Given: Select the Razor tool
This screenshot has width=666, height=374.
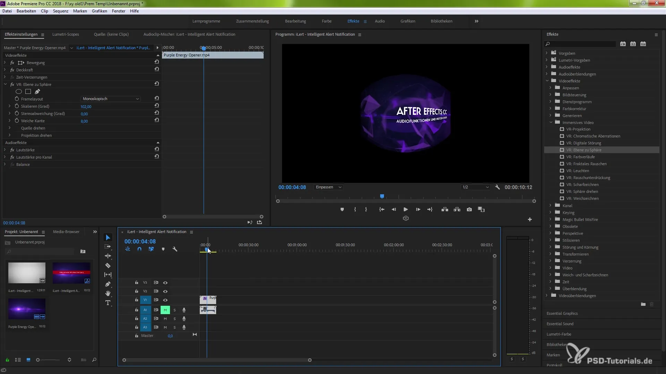Looking at the screenshot, I should pyautogui.click(x=108, y=266).
